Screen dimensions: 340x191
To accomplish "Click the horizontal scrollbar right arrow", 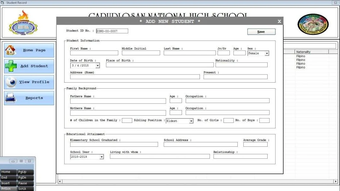I will (x=336, y=182).
